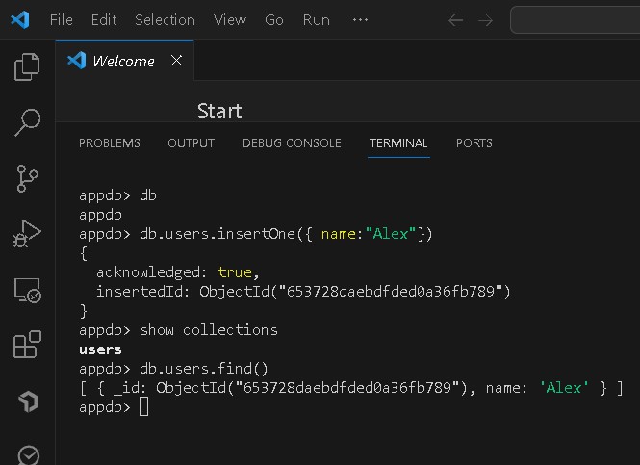
Task: Open the Extensions view
Action: pyautogui.click(x=27, y=345)
